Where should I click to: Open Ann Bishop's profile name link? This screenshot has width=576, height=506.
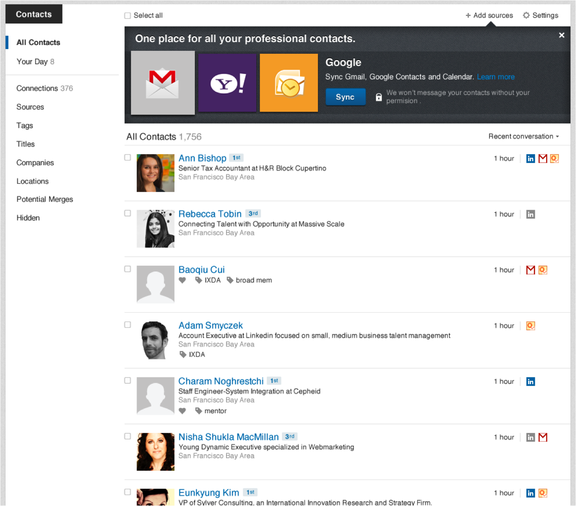point(203,158)
